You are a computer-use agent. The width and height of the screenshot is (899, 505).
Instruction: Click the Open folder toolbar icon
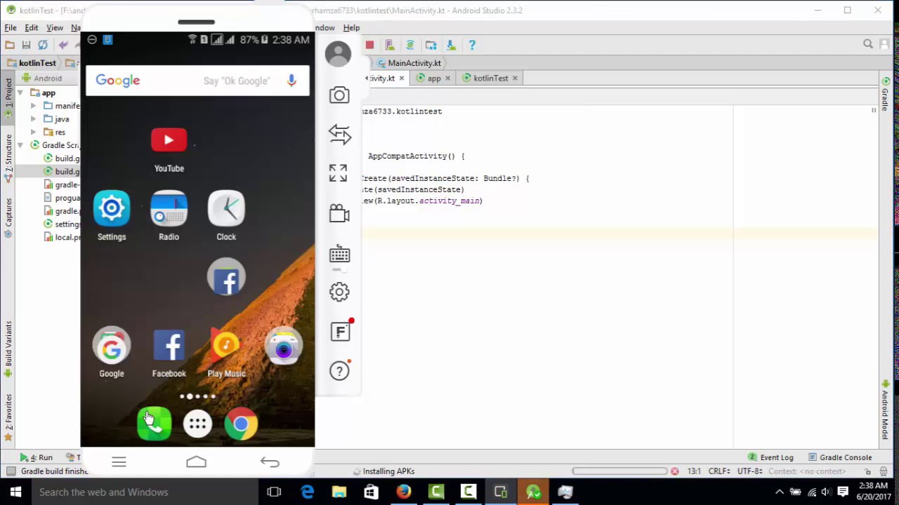click(x=10, y=45)
